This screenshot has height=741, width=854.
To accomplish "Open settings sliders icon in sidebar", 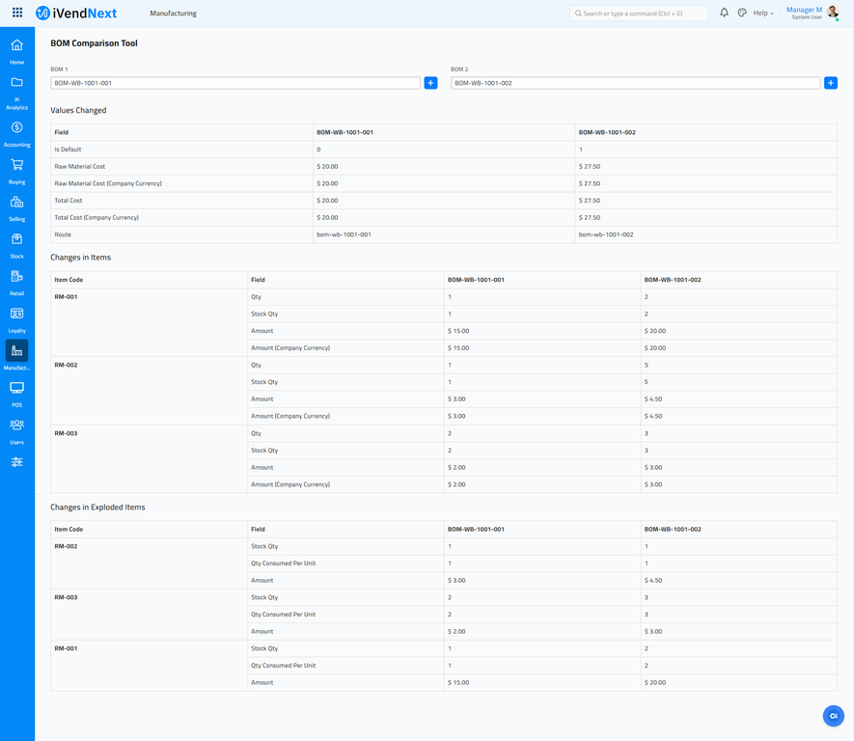I will tap(16, 462).
